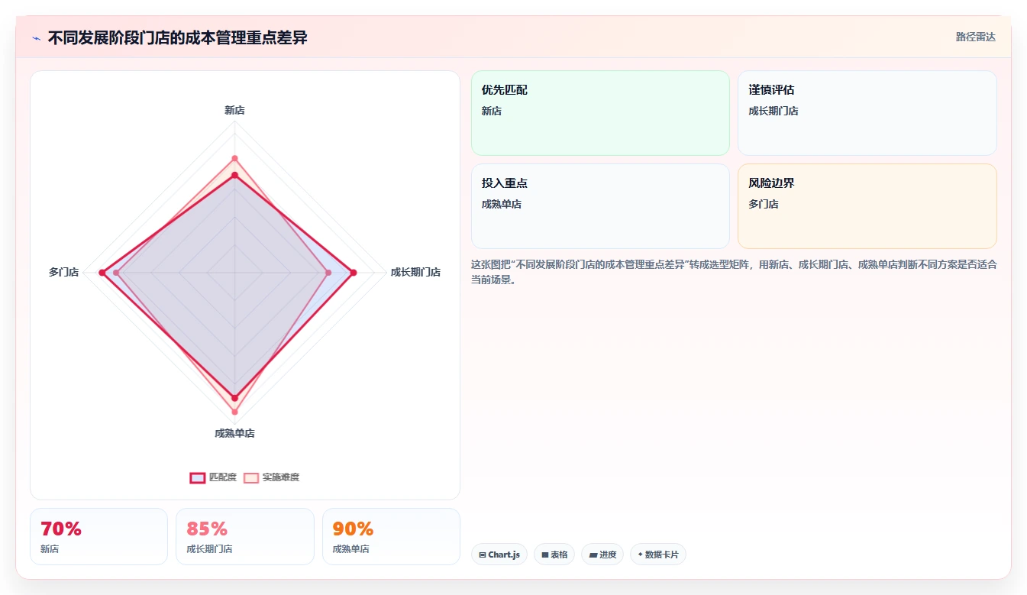The image size is (1027, 595).
Task: Select the Chart.js tag chip
Action: point(499,555)
